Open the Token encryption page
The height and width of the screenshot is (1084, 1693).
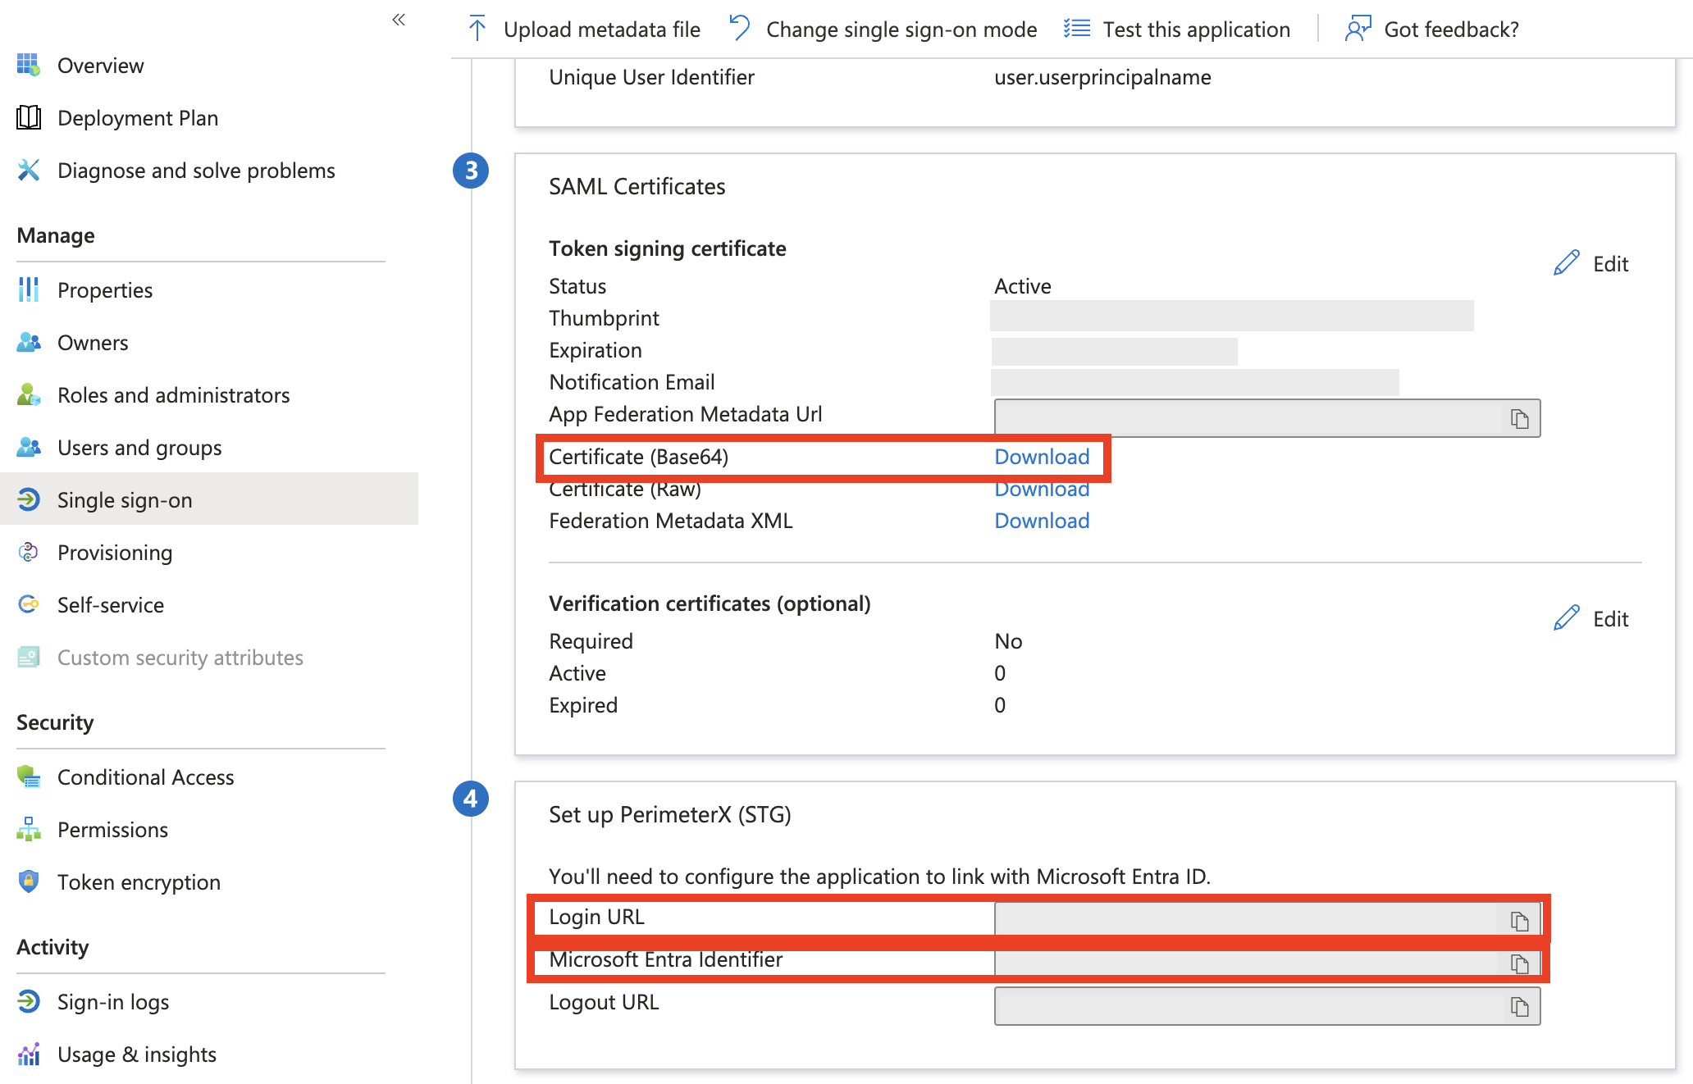coord(138,882)
